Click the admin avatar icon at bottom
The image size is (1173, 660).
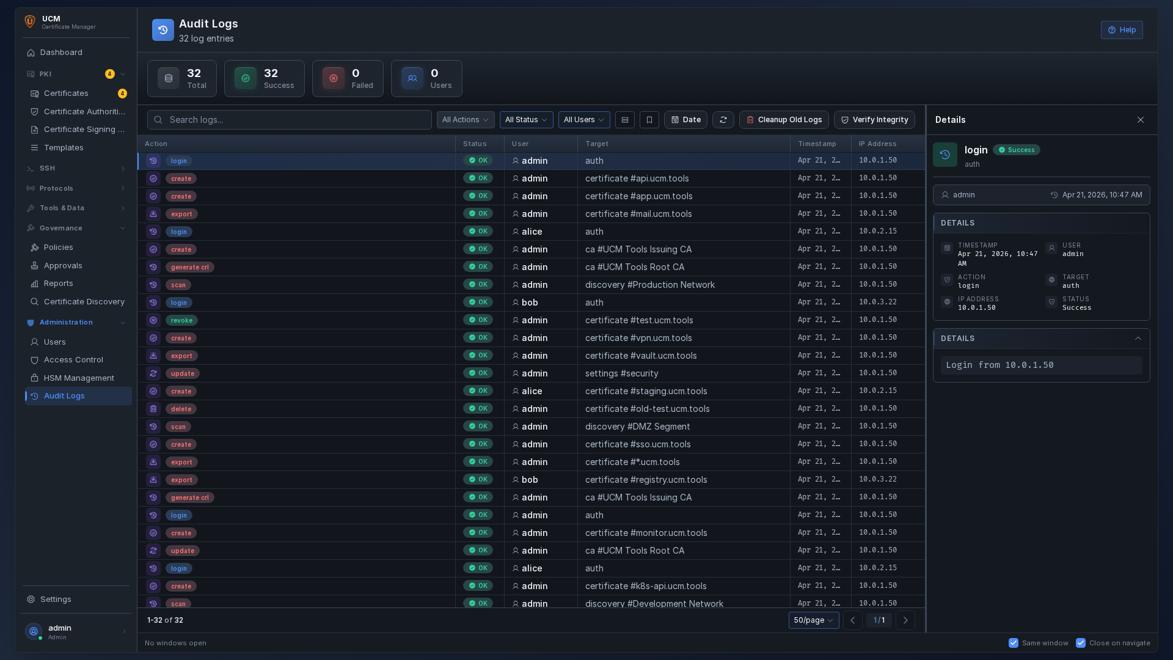(x=34, y=631)
